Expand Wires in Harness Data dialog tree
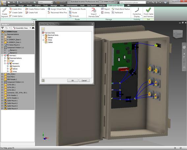The image size is (187, 150). click(x=43, y=40)
